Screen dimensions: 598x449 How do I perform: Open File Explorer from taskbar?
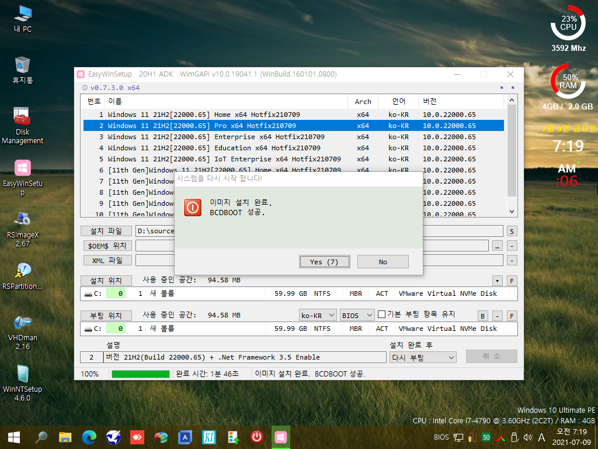coord(65,437)
